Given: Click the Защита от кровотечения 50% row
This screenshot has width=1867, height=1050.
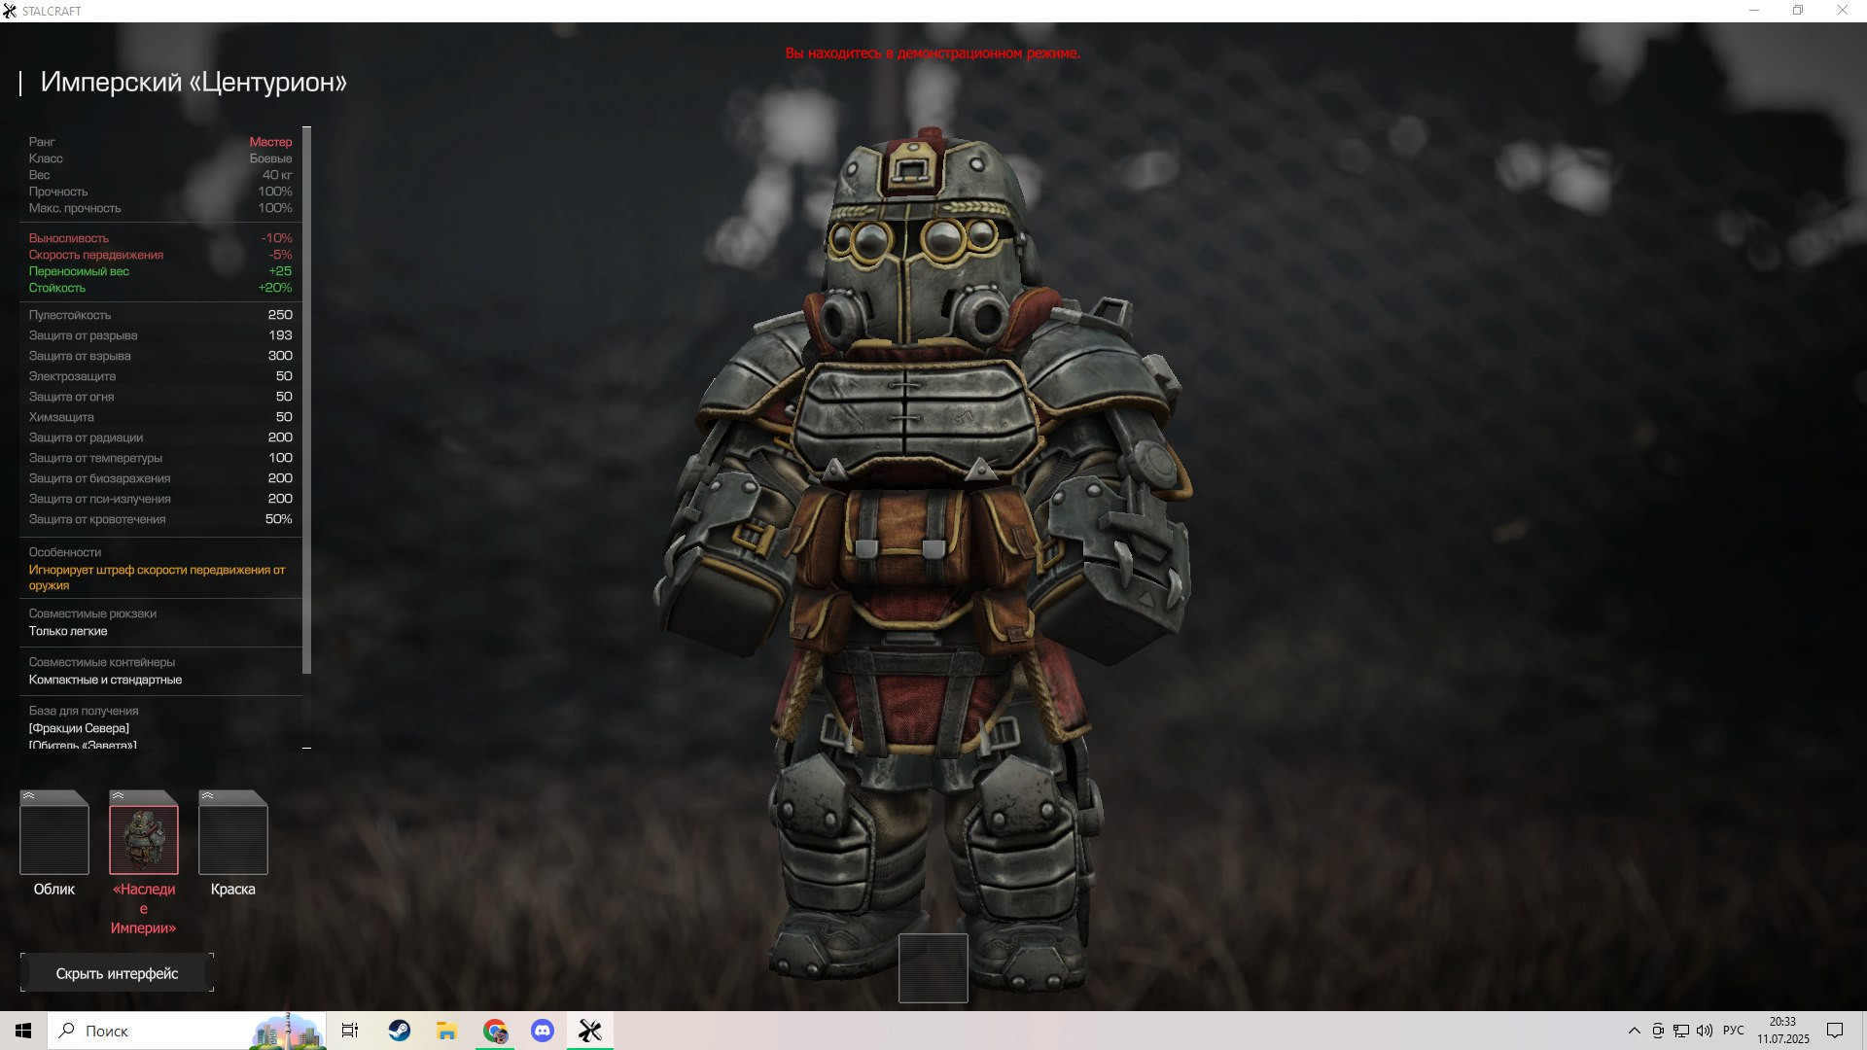Looking at the screenshot, I should tap(160, 519).
